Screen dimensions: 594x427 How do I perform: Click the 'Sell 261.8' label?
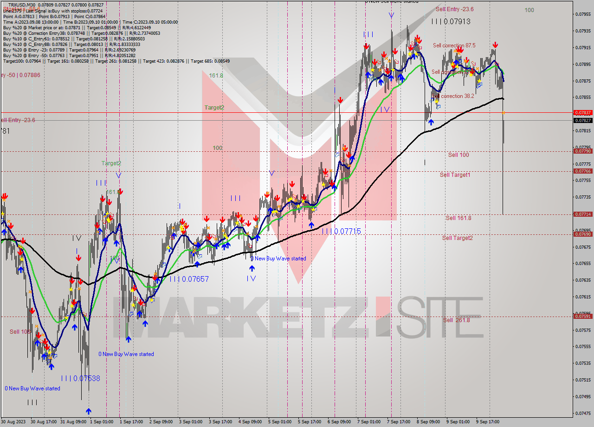click(x=456, y=320)
